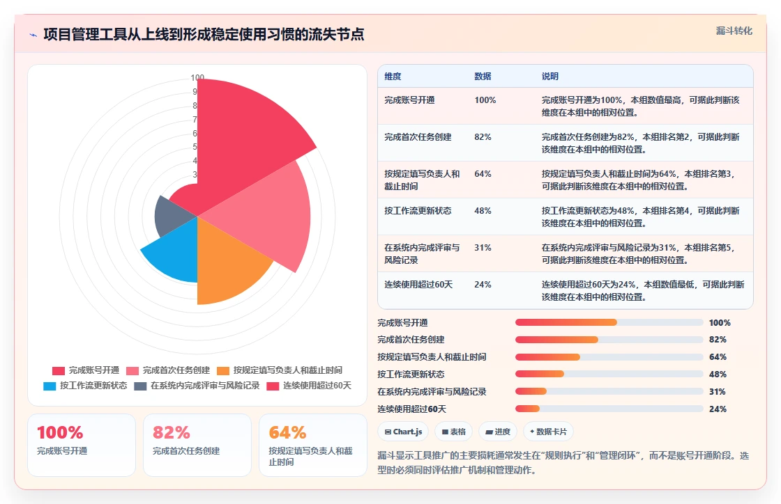Toggle the 完成账号开通 legend swatch

pyautogui.click(x=59, y=371)
